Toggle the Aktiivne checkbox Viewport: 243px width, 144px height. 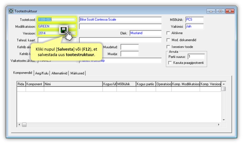168,33
